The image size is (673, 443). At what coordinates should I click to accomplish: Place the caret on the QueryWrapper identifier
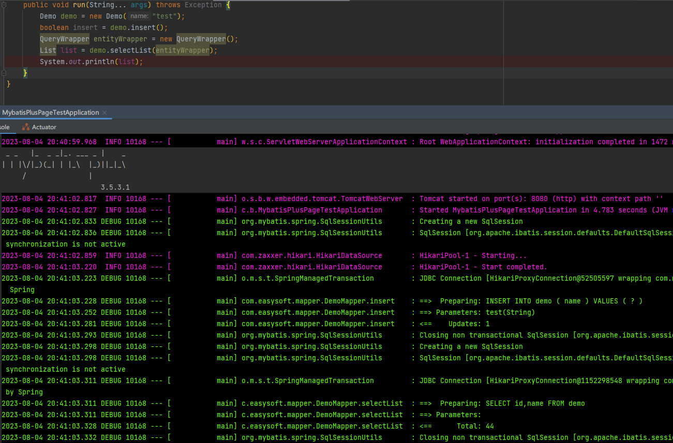tap(64, 39)
